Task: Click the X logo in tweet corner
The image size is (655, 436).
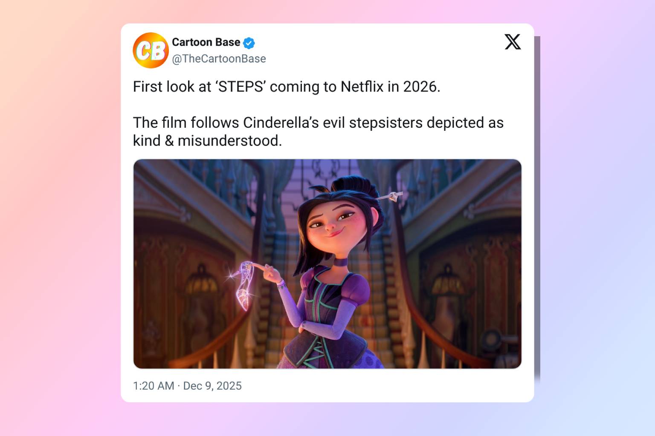Action: (x=513, y=42)
